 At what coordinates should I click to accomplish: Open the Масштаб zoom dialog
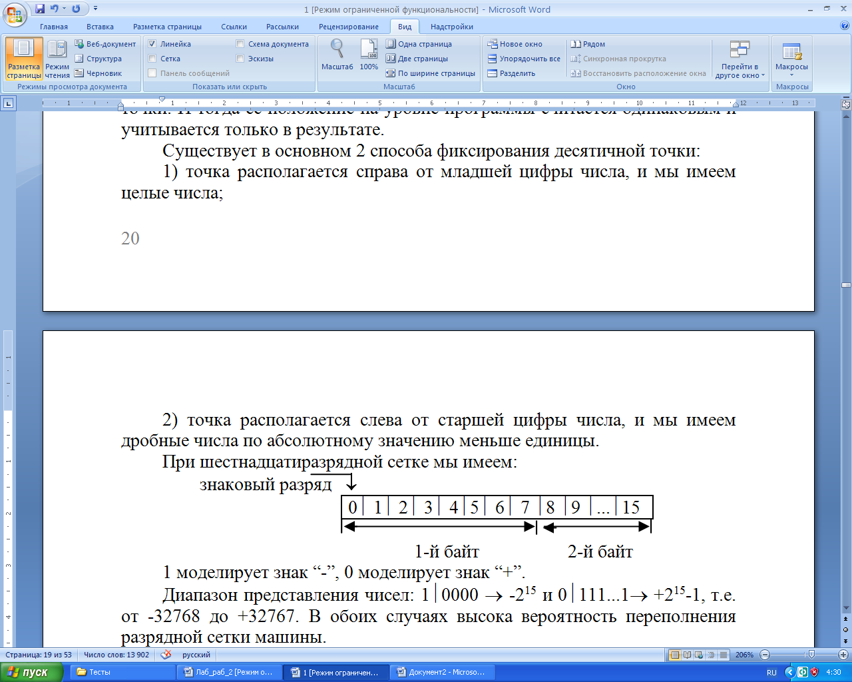coord(337,55)
